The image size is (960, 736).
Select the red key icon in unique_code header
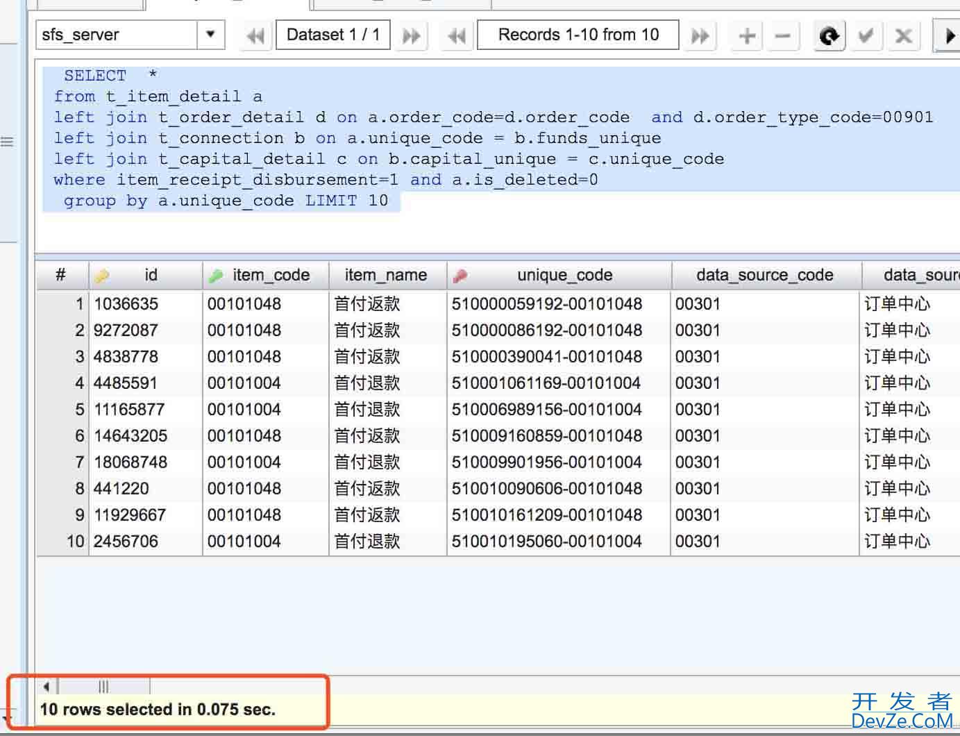click(460, 276)
